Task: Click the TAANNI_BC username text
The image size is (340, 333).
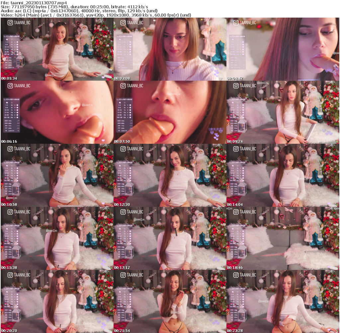Action: point(22,22)
